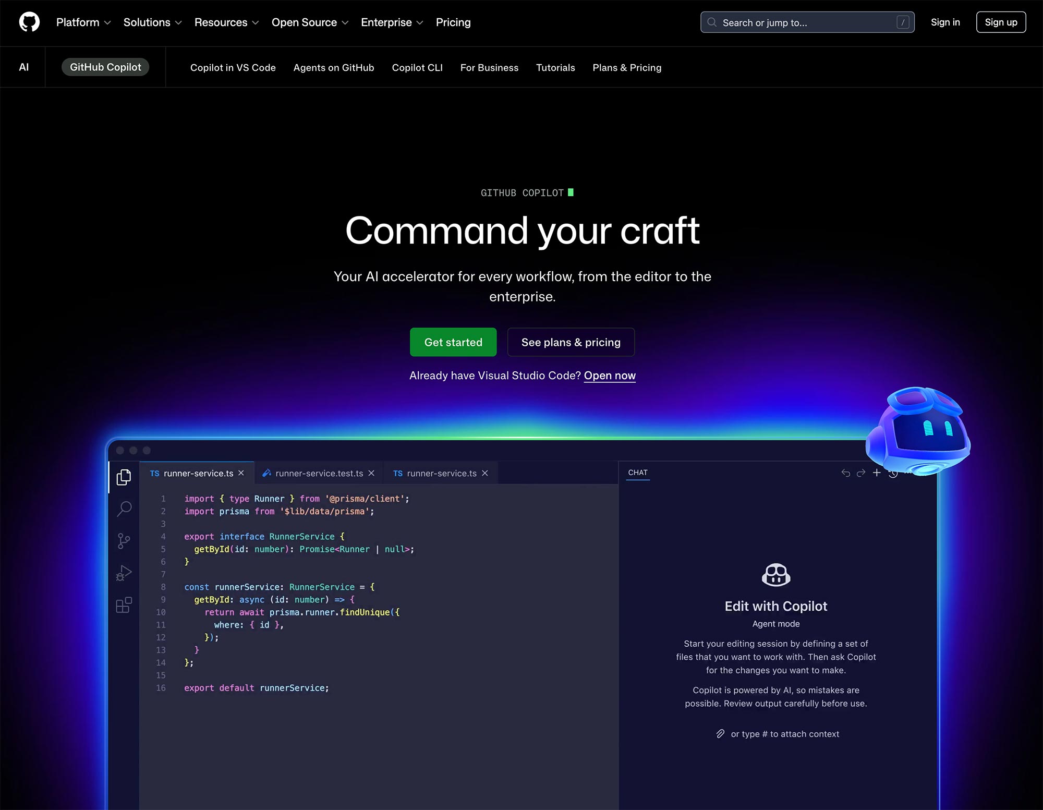The width and height of the screenshot is (1043, 810).
Task: Click the test file icon on runner-service.test.ts tab
Action: pyautogui.click(x=266, y=473)
